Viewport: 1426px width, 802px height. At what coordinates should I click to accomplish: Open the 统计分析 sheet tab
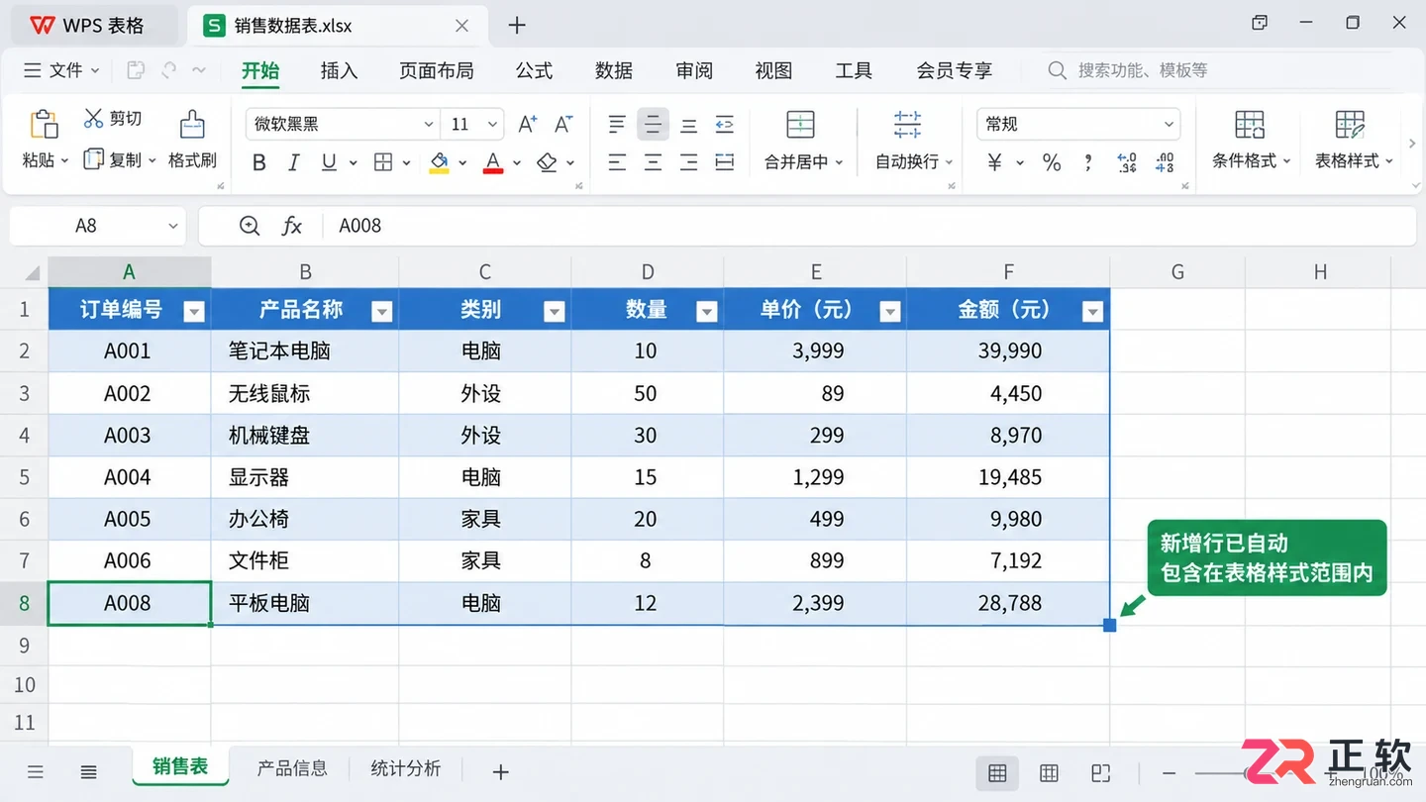(x=406, y=768)
